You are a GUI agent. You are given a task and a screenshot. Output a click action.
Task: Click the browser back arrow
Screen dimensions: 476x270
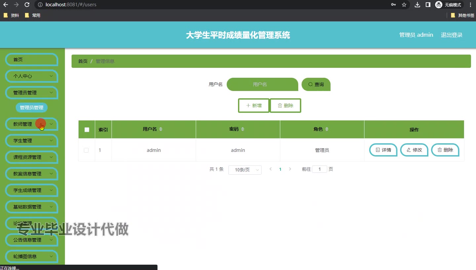tap(6, 5)
